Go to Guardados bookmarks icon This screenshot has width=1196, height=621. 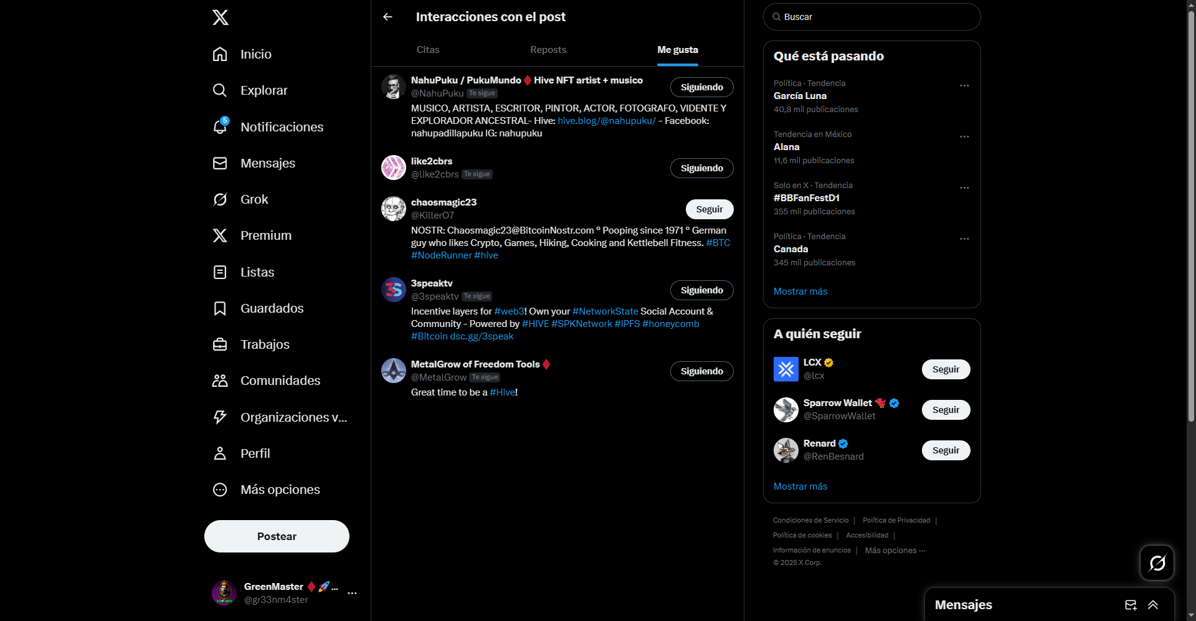220,308
